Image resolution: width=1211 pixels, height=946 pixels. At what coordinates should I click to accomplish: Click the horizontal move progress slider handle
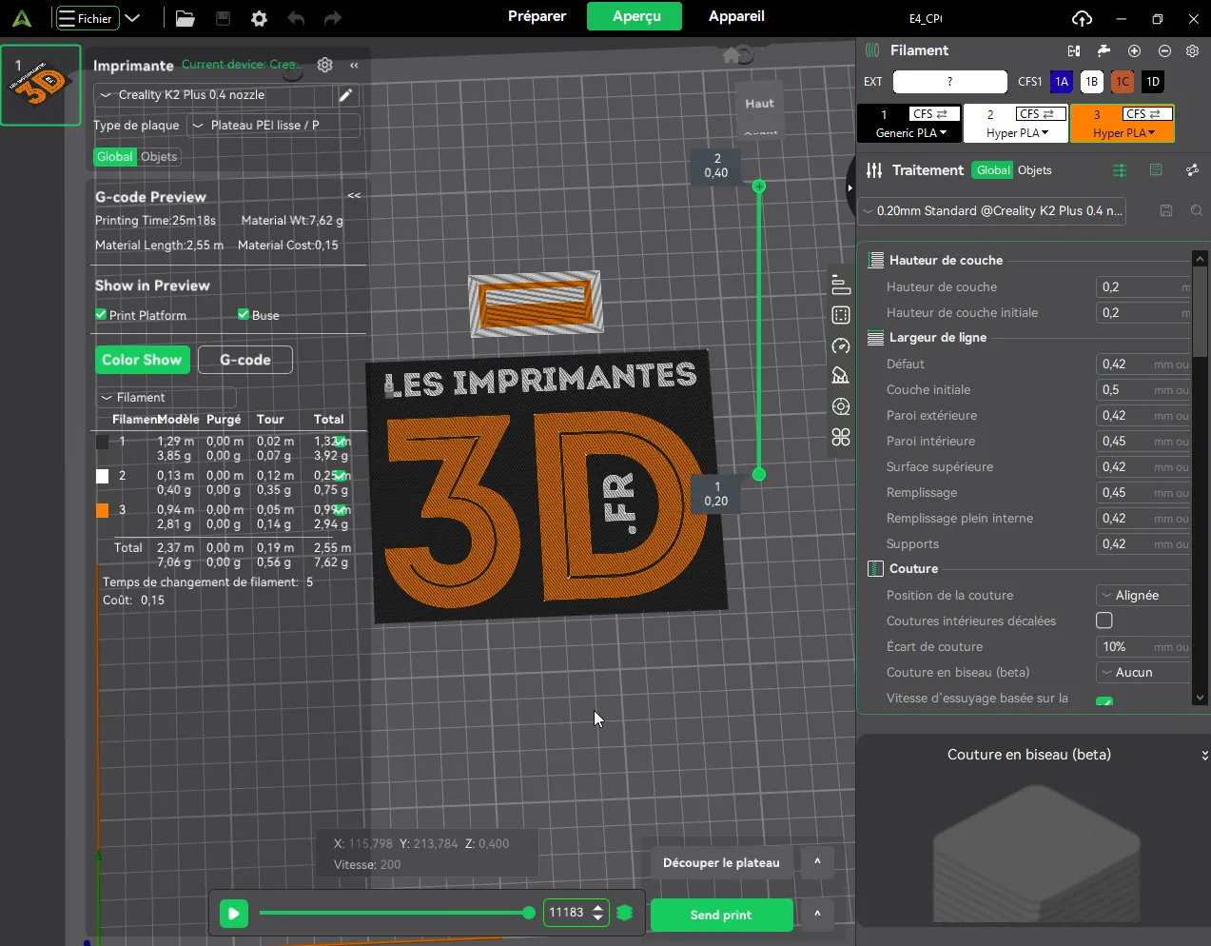coord(529,913)
